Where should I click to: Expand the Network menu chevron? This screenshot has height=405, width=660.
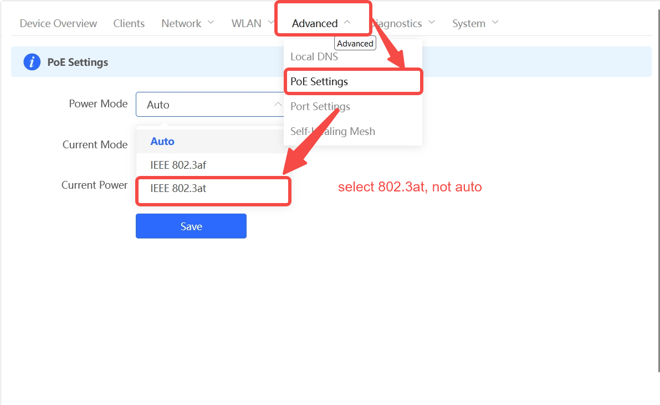211,23
